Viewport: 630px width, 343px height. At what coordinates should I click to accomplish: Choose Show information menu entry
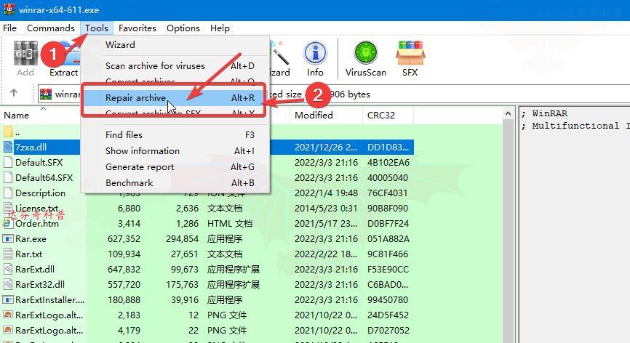(x=175, y=151)
